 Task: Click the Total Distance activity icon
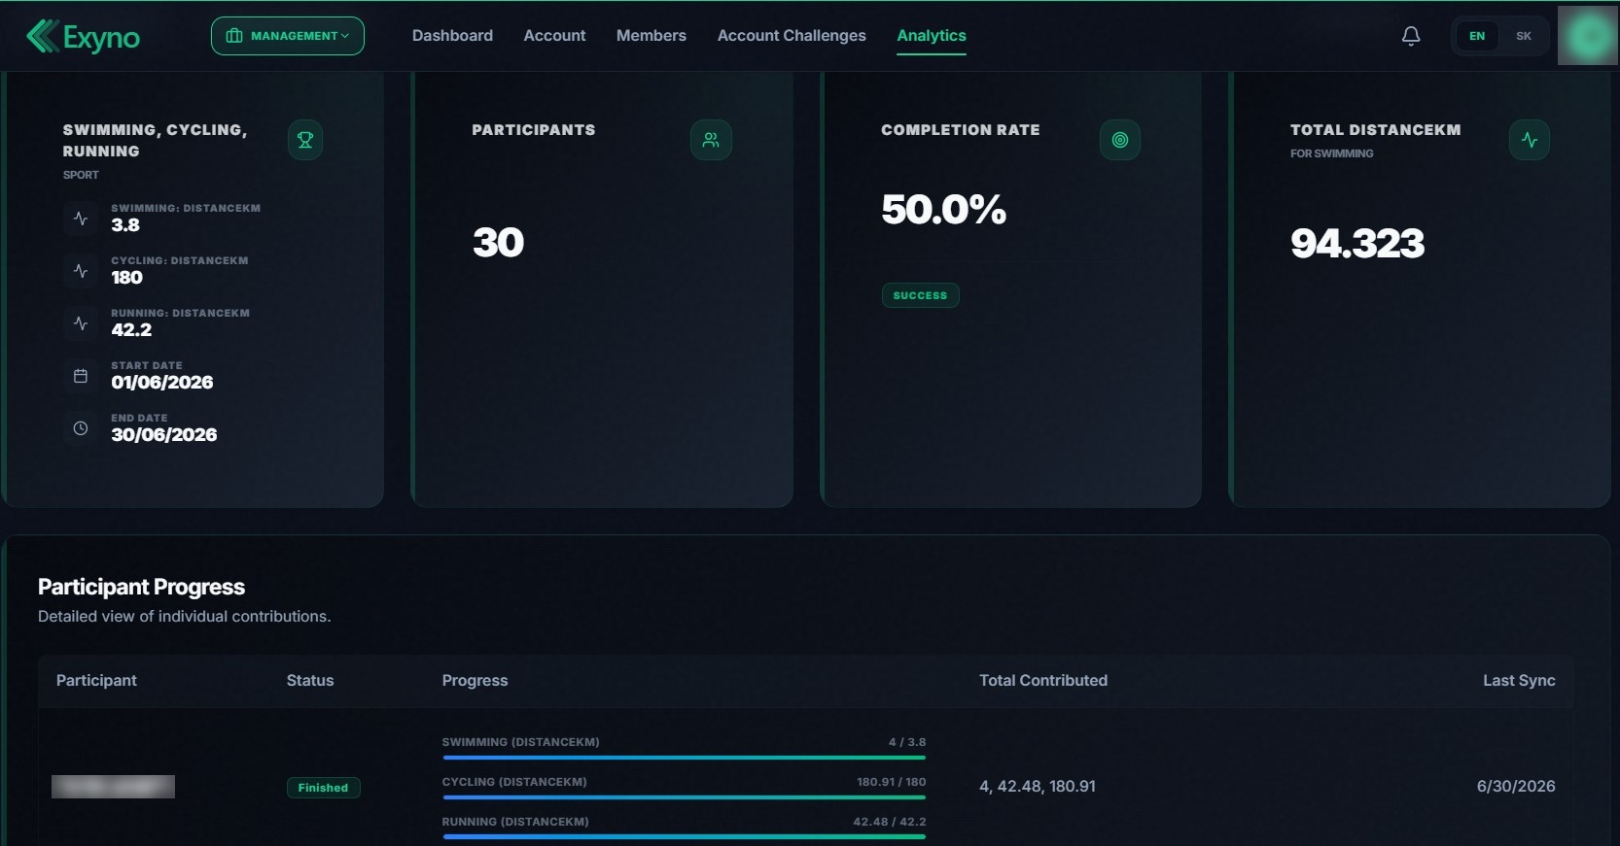pyautogui.click(x=1530, y=140)
